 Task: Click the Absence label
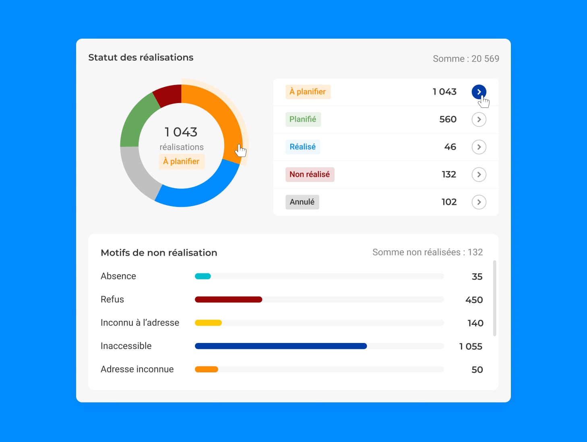point(118,276)
